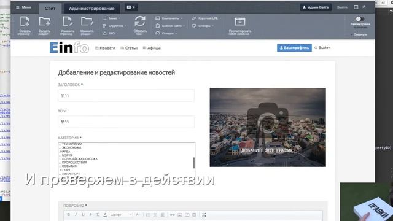This screenshot has height=221, width=393.
Task: Click the Einfo site logo
Action: pyautogui.click(x=69, y=48)
